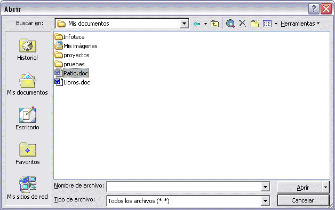Close the Abrir dialog

pyautogui.click(x=326, y=9)
